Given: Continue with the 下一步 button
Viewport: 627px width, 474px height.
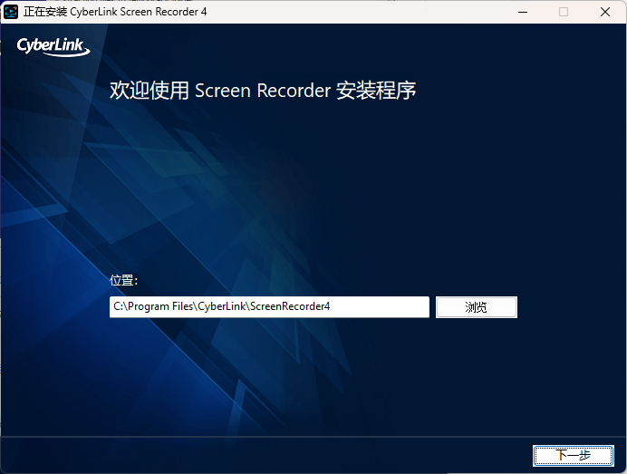Looking at the screenshot, I should [x=573, y=455].
